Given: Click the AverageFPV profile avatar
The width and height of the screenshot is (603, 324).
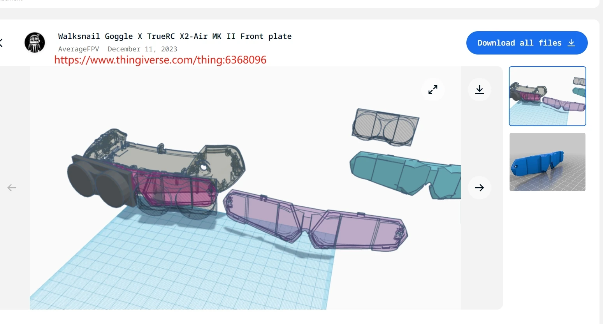Looking at the screenshot, I should (x=35, y=42).
